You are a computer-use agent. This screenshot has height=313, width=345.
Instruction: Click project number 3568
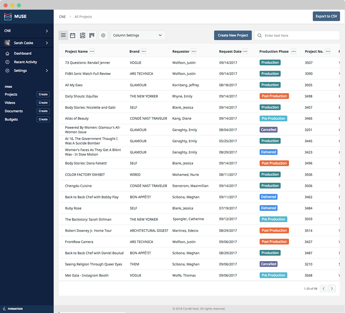(x=309, y=275)
